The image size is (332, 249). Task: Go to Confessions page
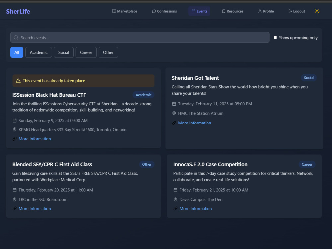coord(164,11)
